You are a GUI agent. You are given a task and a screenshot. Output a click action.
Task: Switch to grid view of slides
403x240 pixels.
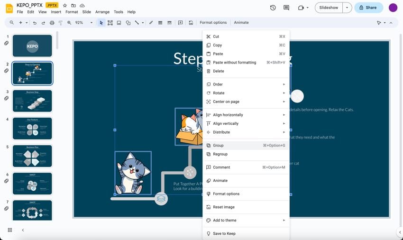(x=9, y=230)
